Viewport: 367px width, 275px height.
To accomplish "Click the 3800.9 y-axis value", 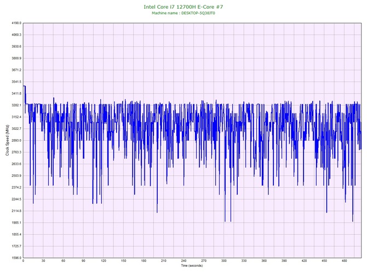I will (x=16, y=58).
